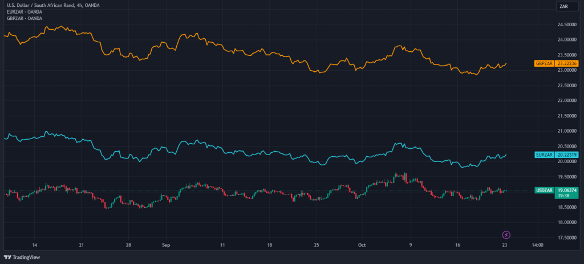Click the 14:00 time axis label

click(538, 245)
